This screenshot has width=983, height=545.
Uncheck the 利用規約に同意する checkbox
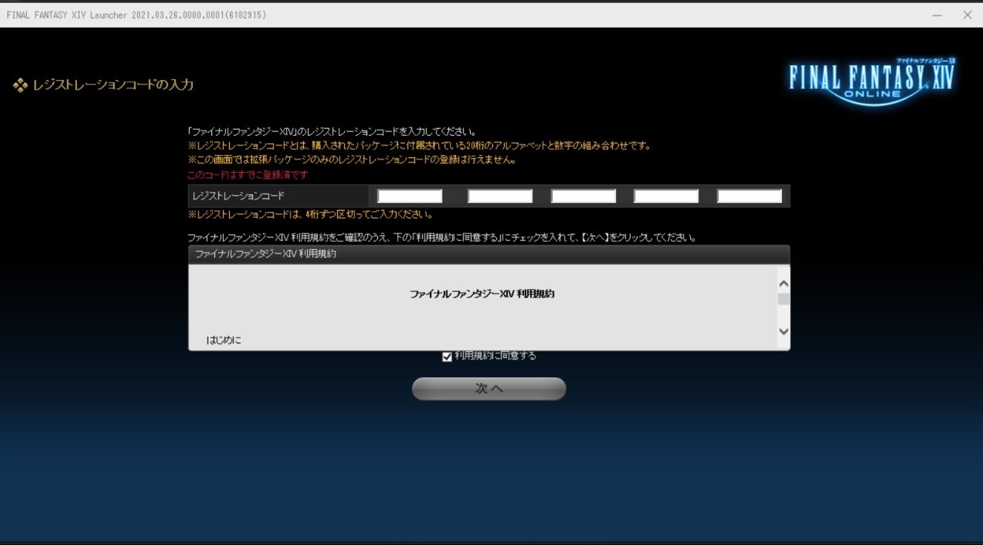447,357
